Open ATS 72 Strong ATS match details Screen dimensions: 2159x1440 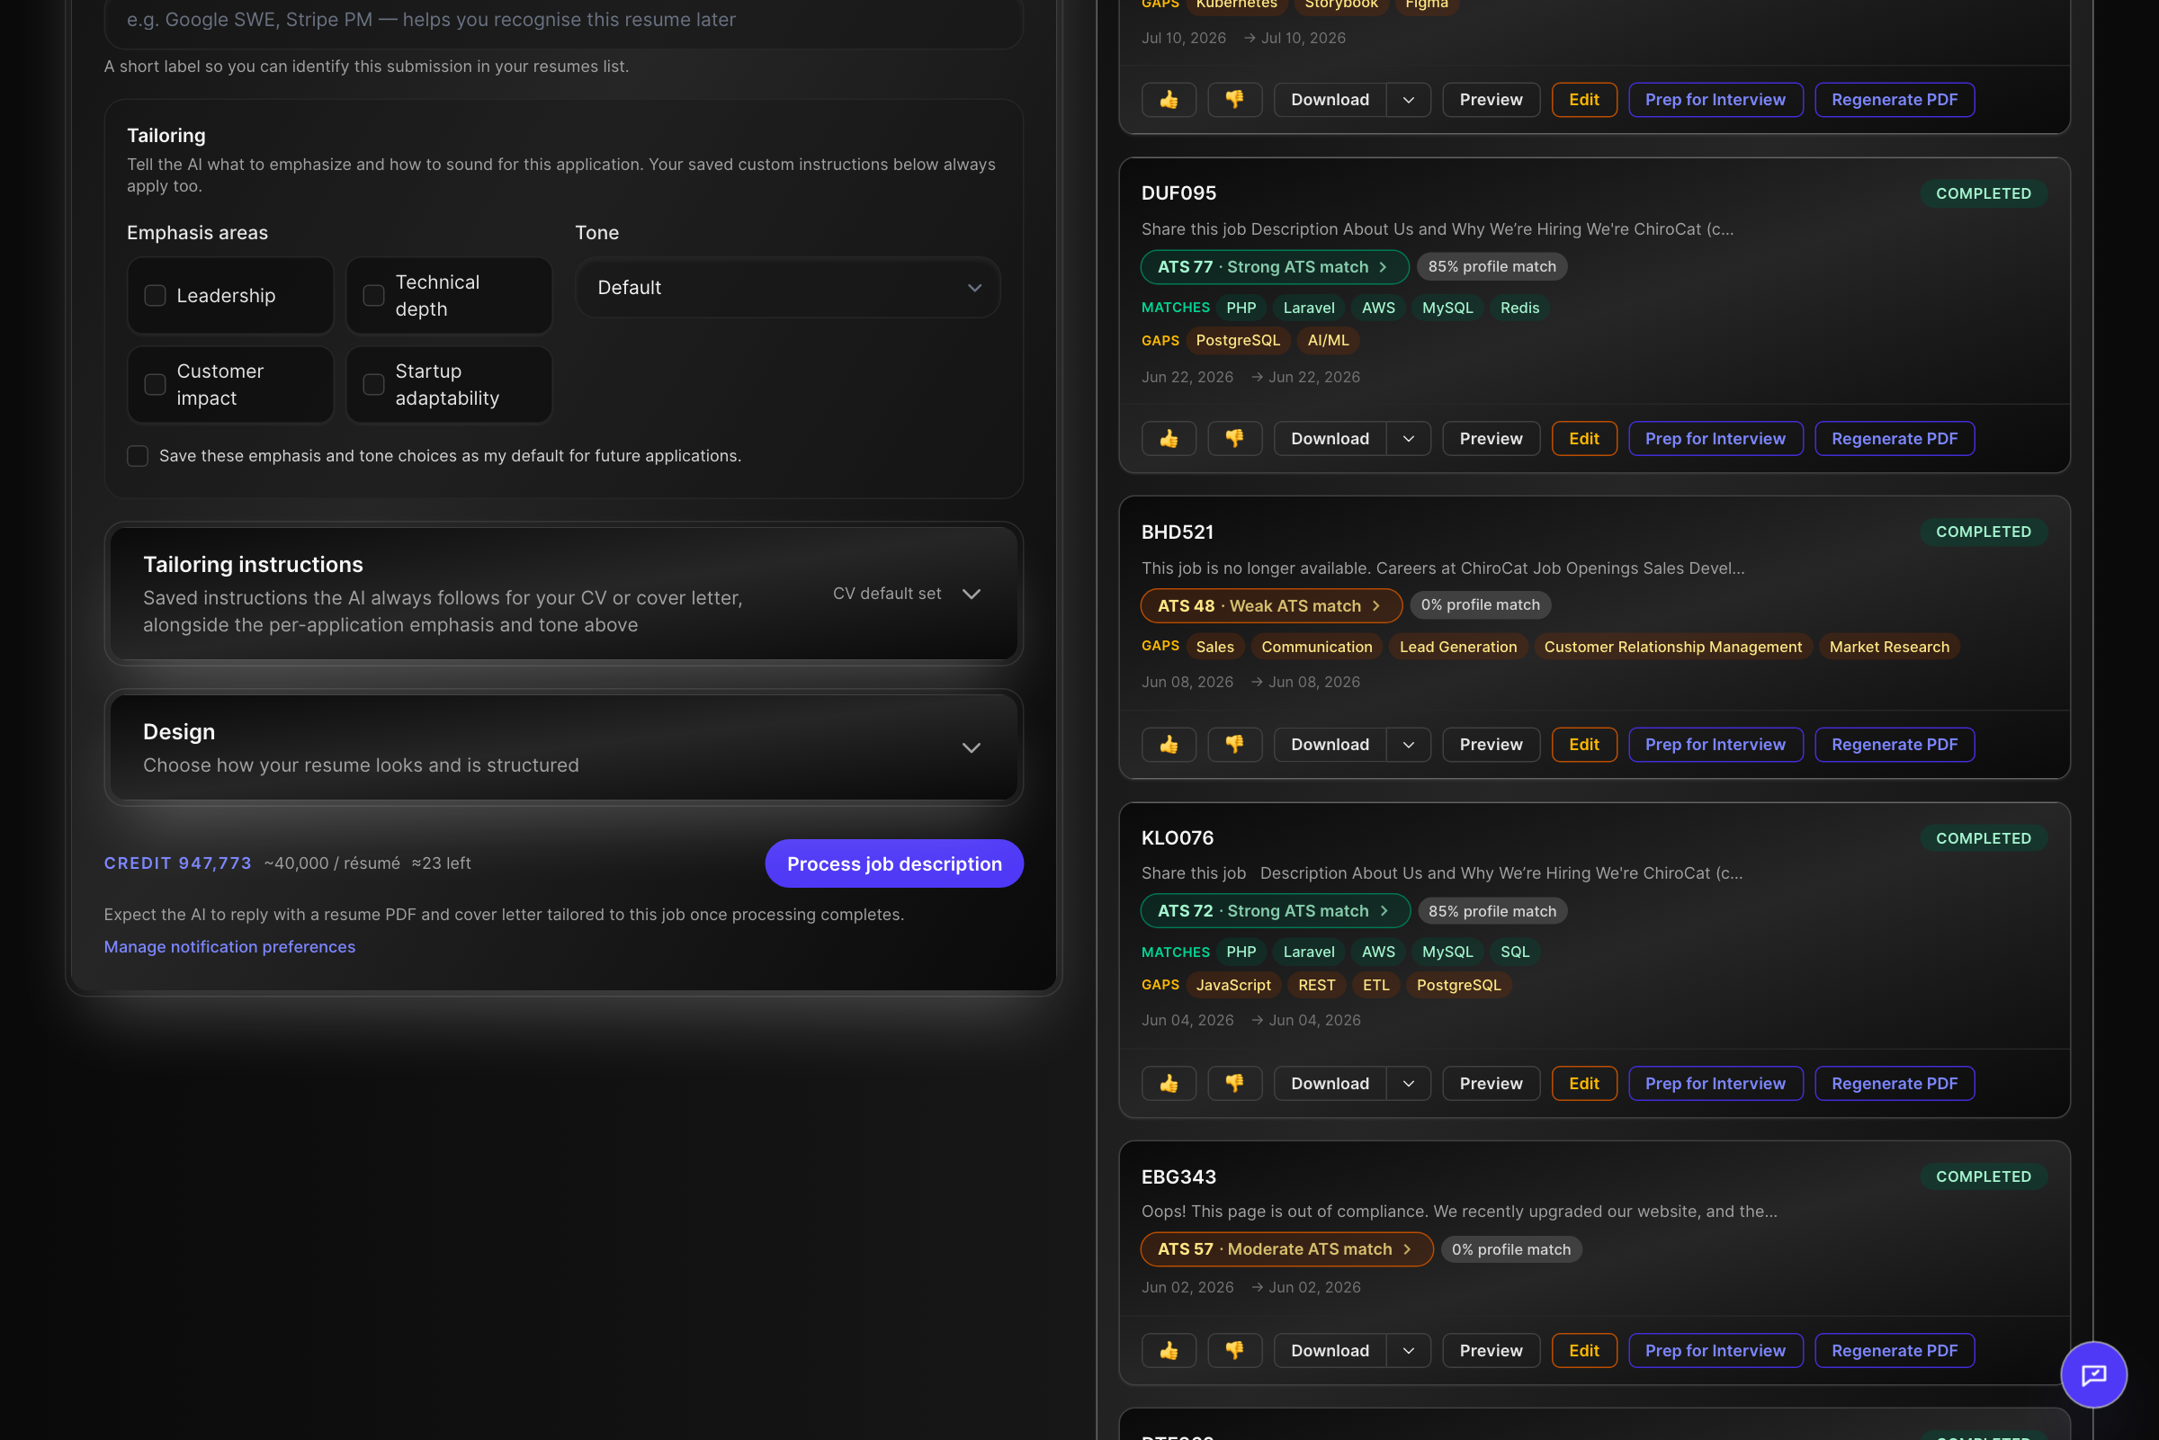1275,910
